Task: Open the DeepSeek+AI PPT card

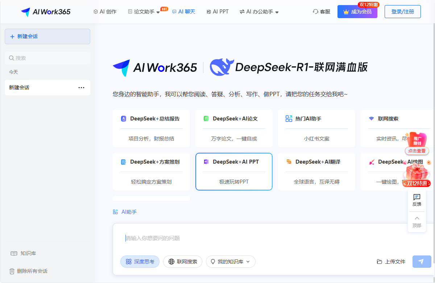Action: 234,172
